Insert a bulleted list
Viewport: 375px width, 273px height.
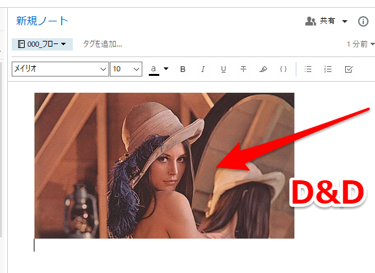[308, 69]
